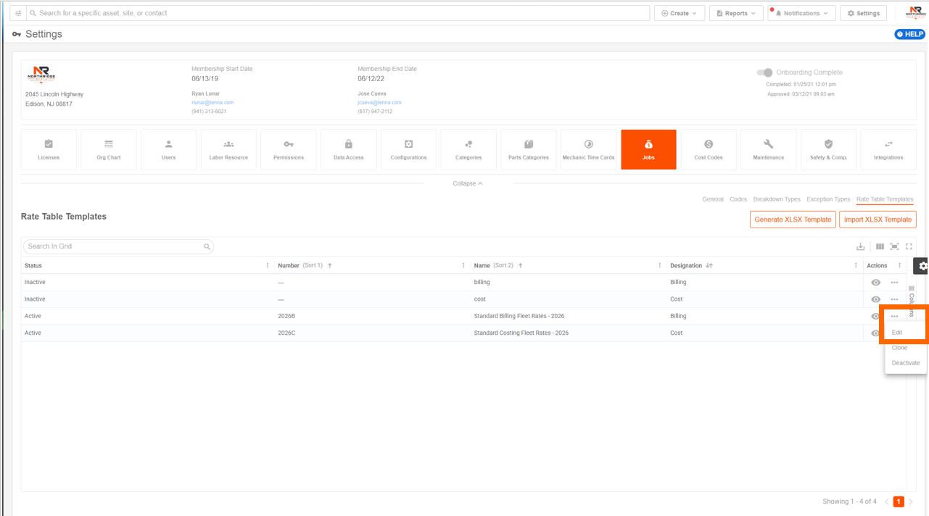The width and height of the screenshot is (929, 516).
Task: Switch to Breakdown Types sub-tab
Action: pos(777,199)
